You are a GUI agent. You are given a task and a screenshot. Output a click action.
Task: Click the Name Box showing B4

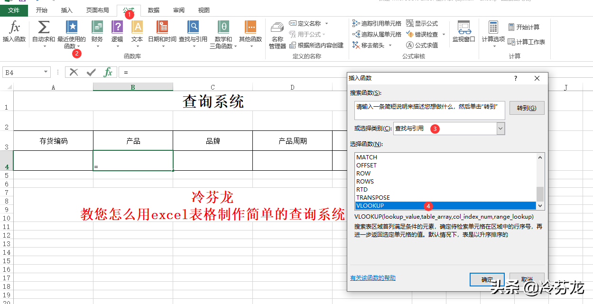tap(22, 72)
